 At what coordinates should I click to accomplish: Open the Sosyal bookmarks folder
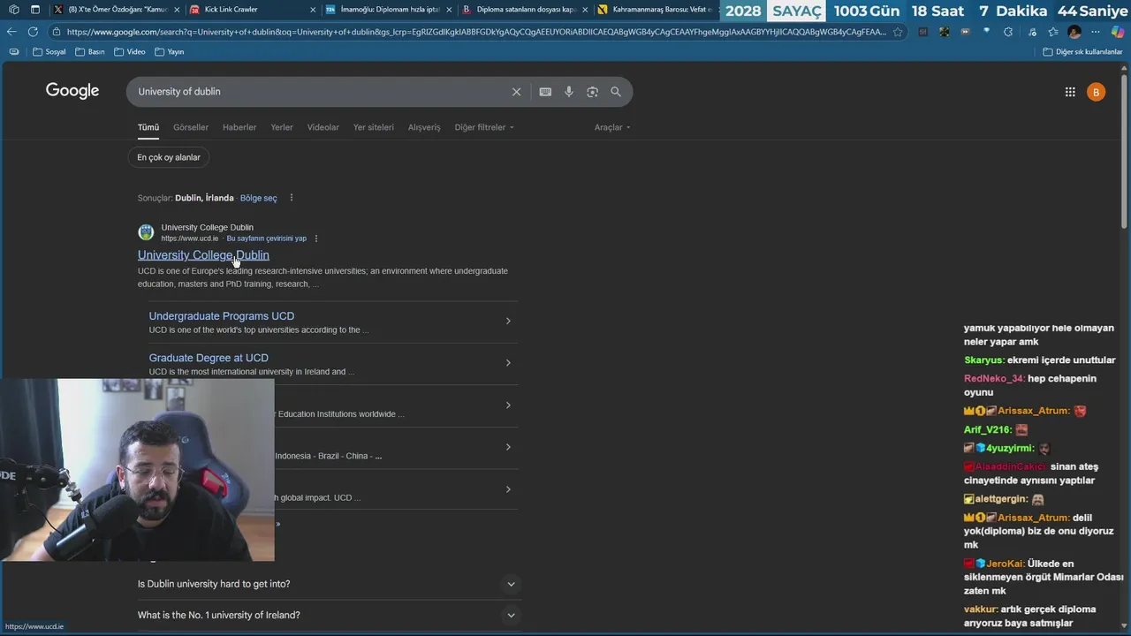pyautogui.click(x=49, y=52)
